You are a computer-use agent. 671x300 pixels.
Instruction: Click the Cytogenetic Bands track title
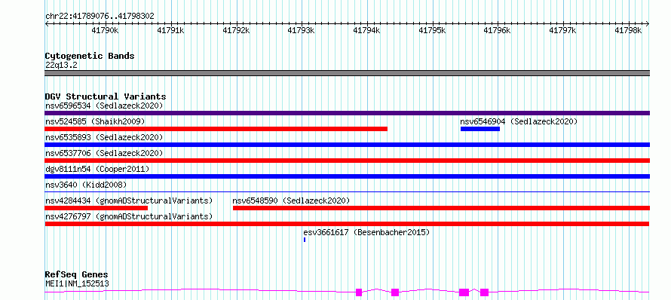click(90, 56)
